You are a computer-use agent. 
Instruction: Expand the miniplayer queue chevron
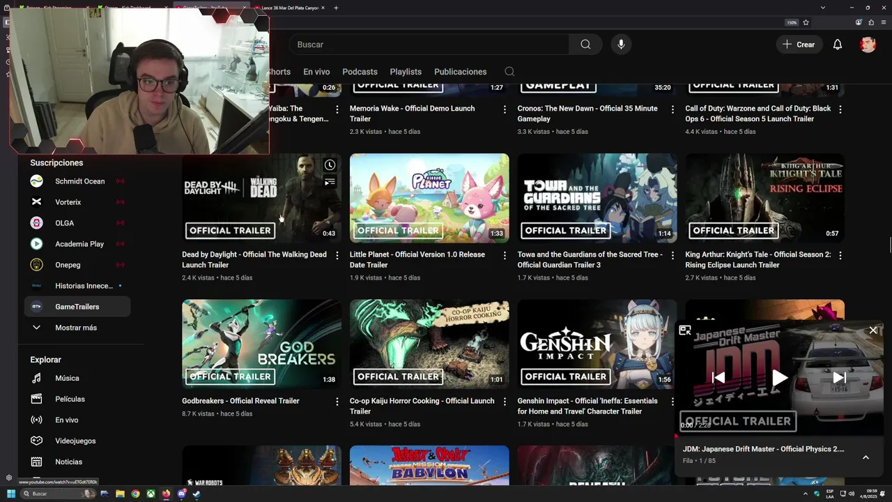pyautogui.click(x=866, y=457)
